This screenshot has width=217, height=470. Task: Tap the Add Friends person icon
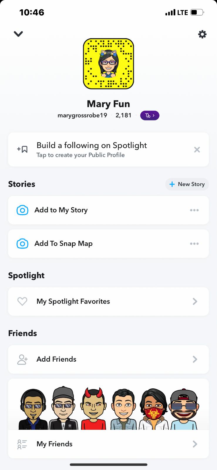point(22,359)
